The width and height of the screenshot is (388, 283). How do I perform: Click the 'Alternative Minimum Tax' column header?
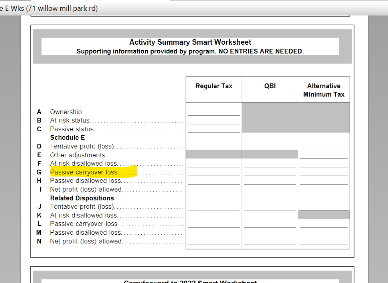(x=324, y=90)
